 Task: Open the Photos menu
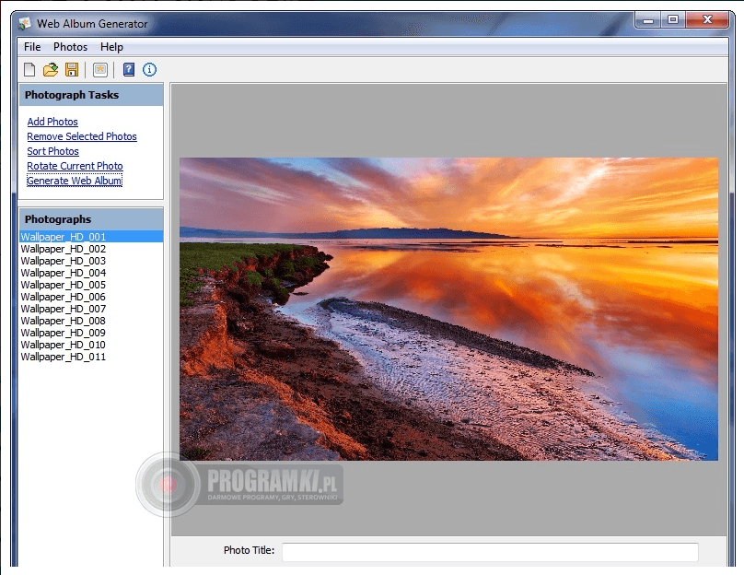70,47
